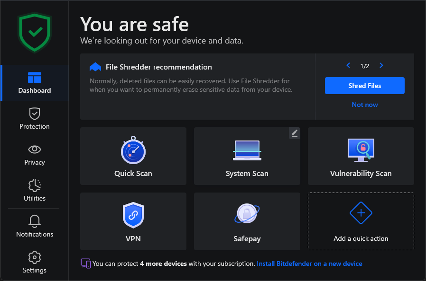This screenshot has width=426, height=281.
Task: Launch the System Scan tile
Action: pos(247,156)
